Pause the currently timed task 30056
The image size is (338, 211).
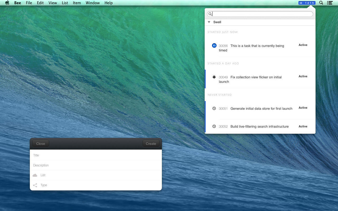coord(214,46)
